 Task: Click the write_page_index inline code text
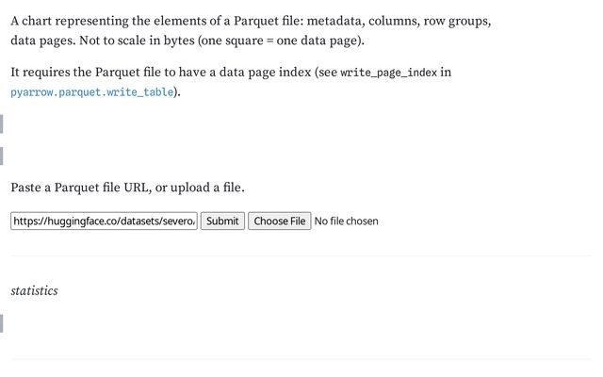[x=389, y=73]
